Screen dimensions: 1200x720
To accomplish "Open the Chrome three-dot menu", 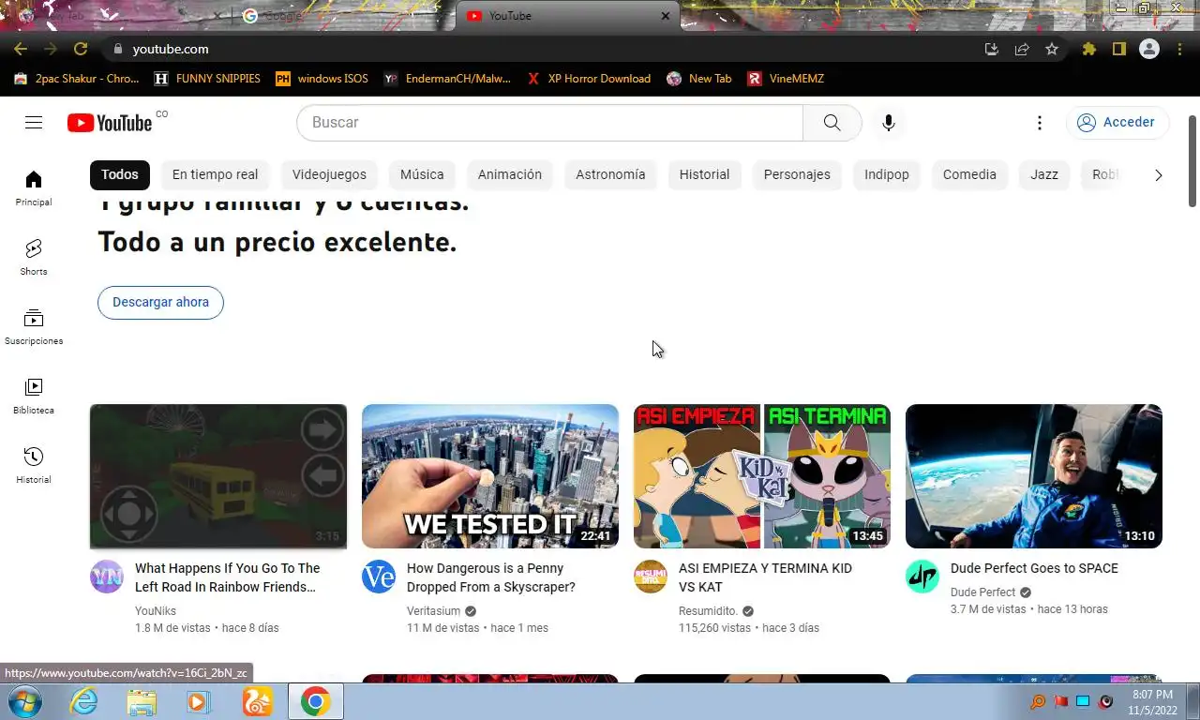I will 1179,49.
